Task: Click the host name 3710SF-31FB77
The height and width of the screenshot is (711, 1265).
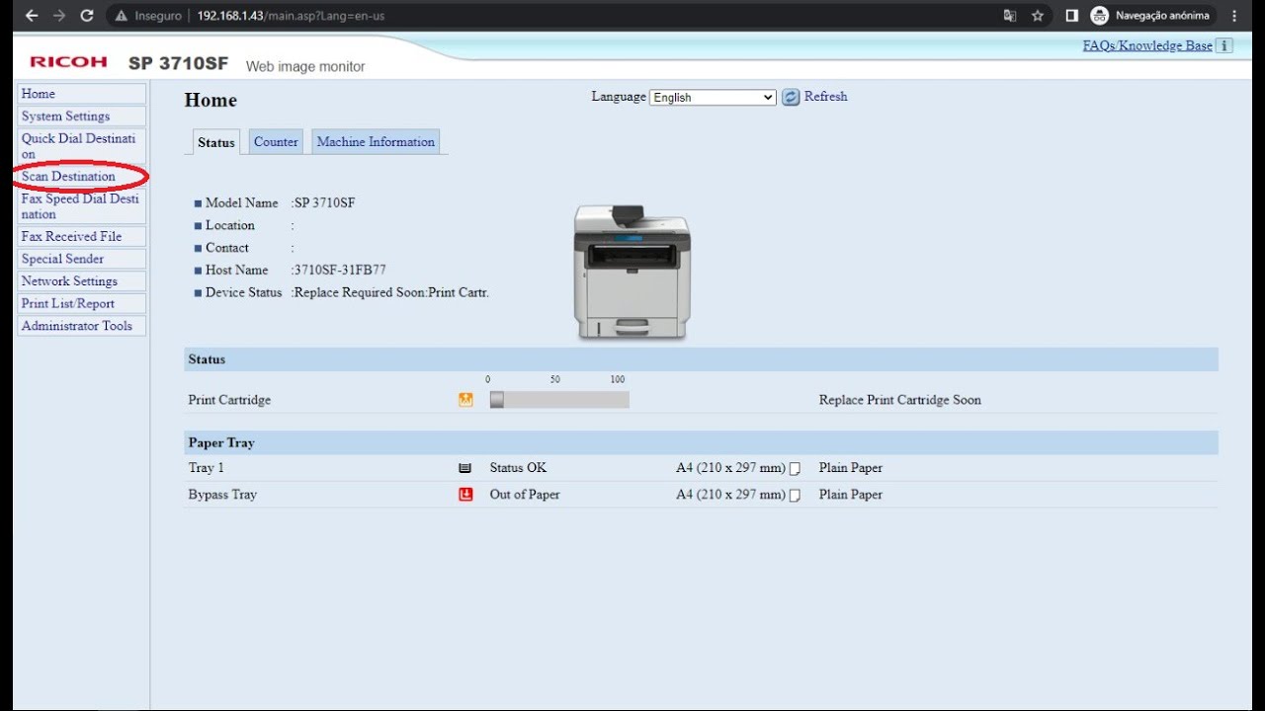Action: pyautogui.click(x=340, y=271)
